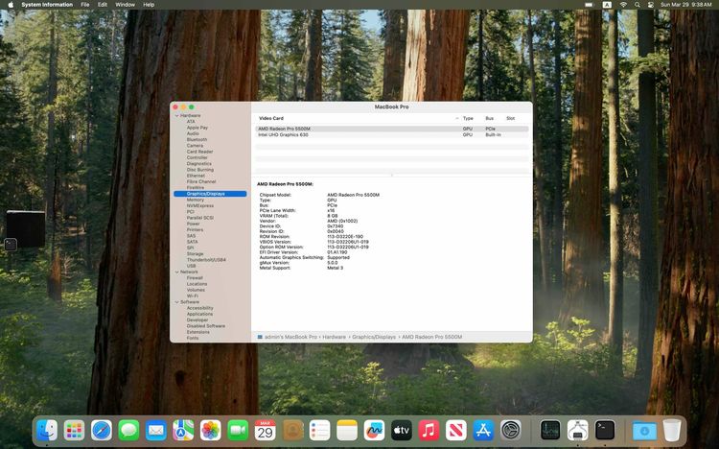Screen dimensions: 719x449
Task: Select Wi-Fi in the sidebar
Action: (192, 296)
